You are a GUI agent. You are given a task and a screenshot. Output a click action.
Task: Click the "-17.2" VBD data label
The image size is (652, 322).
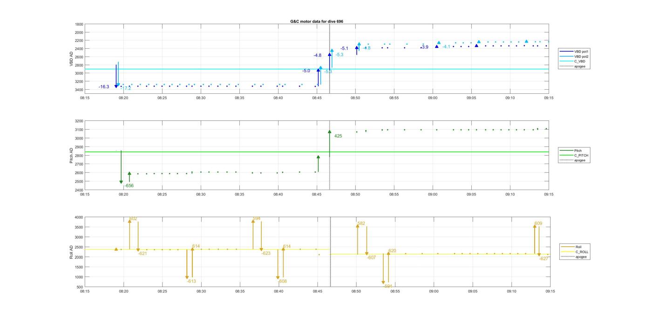126,88
